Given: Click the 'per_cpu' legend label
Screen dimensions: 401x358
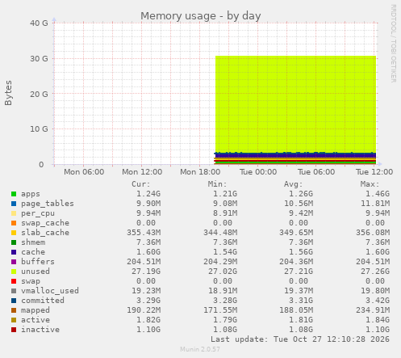Looking at the screenshot, I should [38, 213].
